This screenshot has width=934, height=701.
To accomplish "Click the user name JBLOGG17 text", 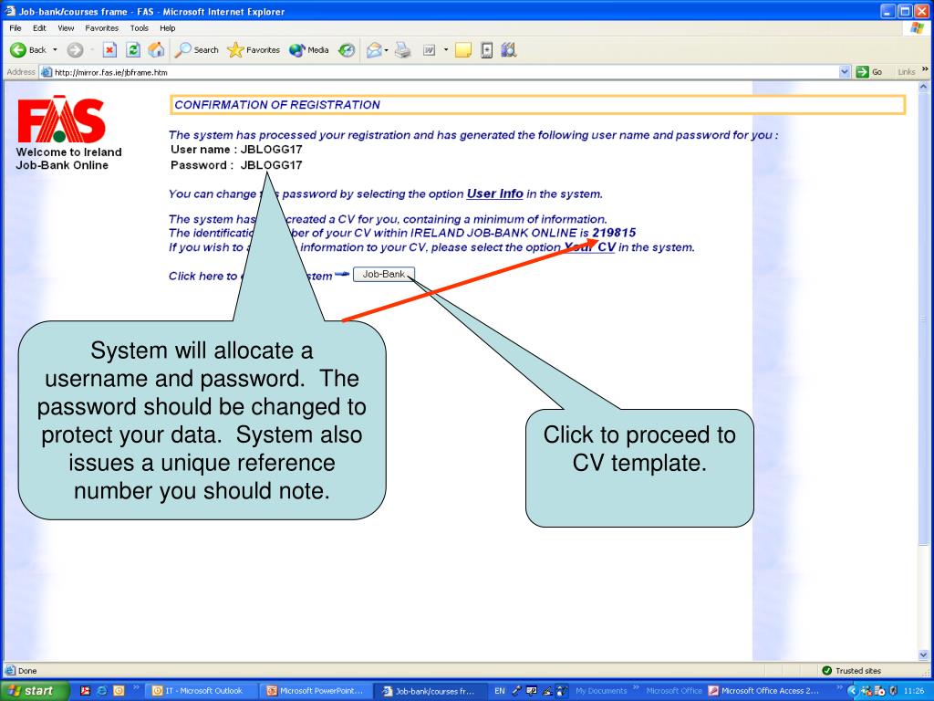I will 271,150.
